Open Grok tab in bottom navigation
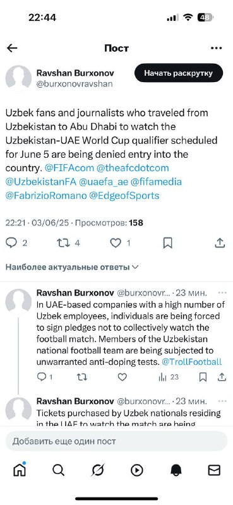Viewport: 233px width, 505px height. click(97, 470)
